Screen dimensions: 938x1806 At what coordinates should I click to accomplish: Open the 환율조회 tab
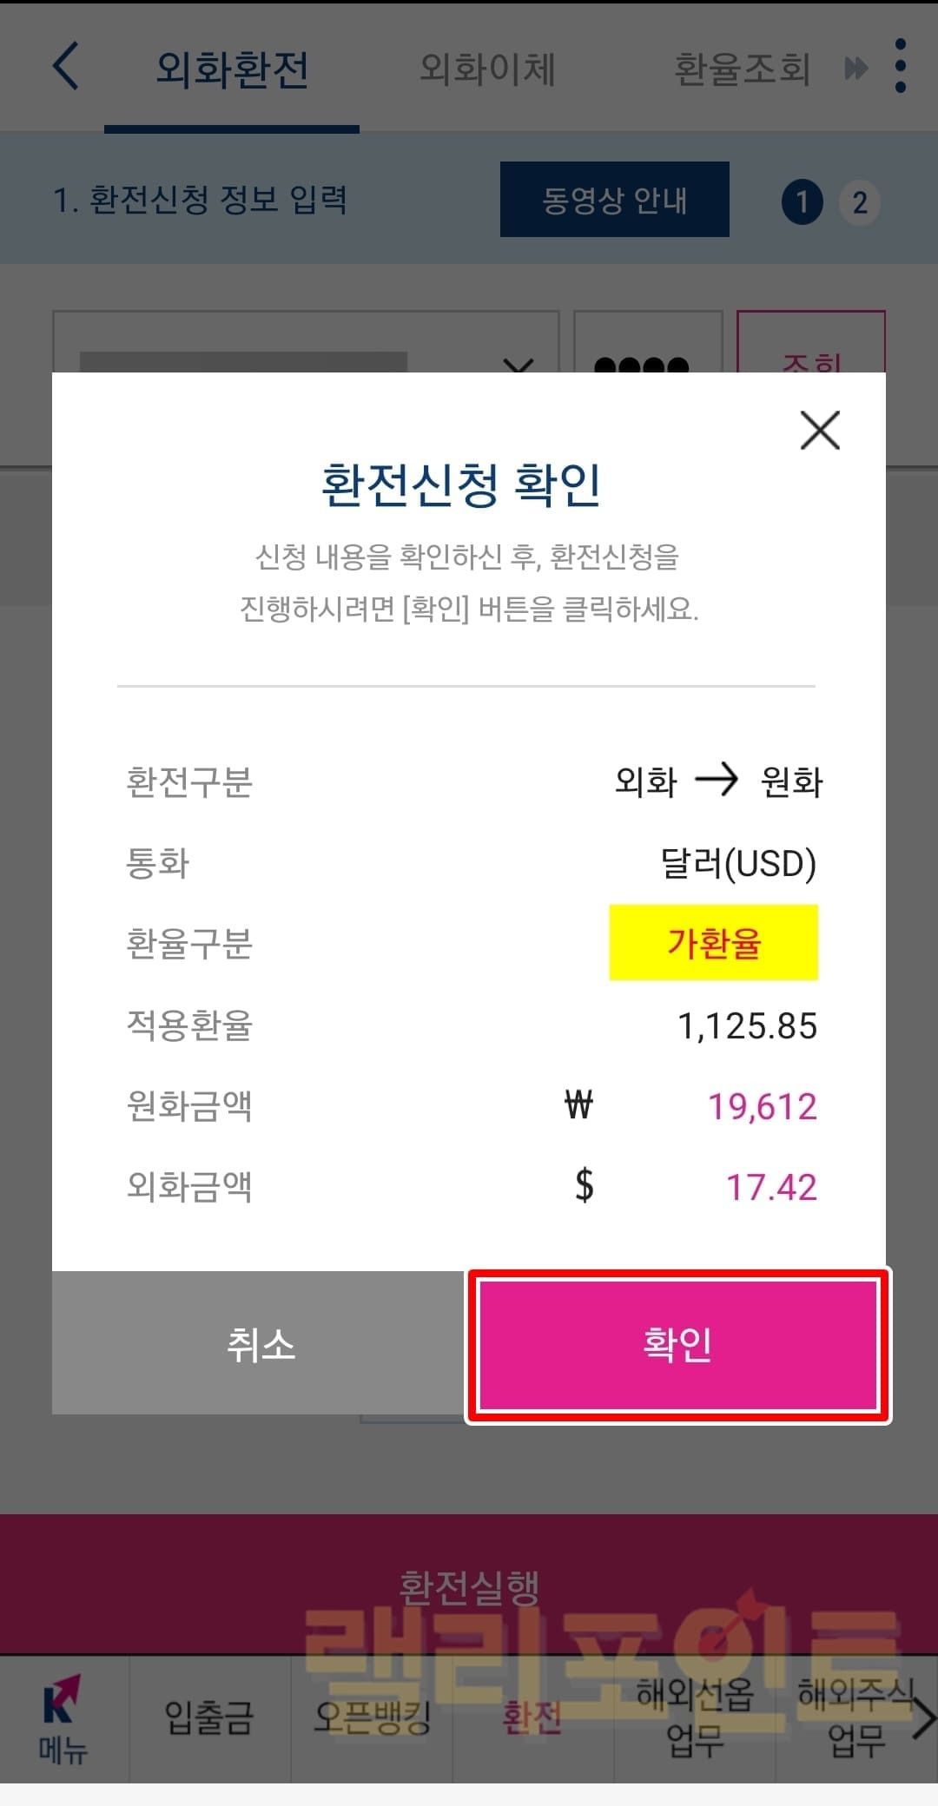[x=742, y=69]
